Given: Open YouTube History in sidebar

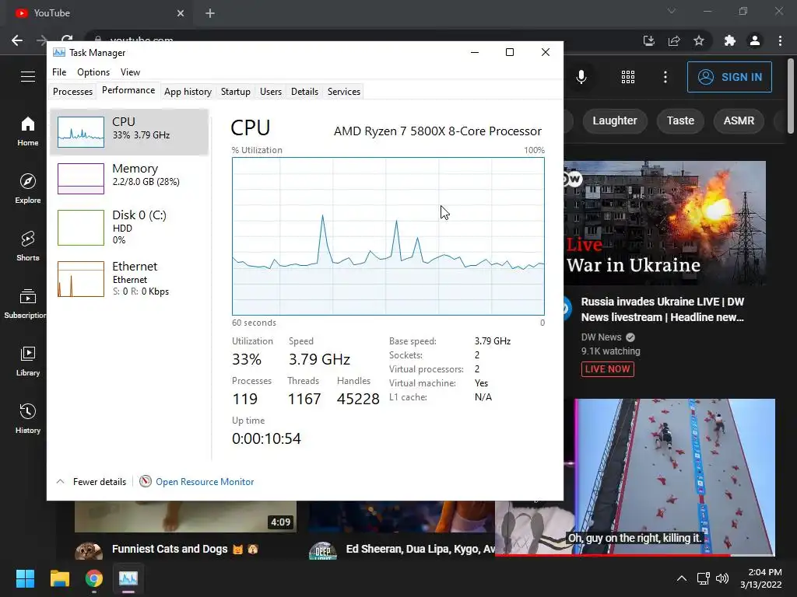Looking at the screenshot, I should (28, 417).
